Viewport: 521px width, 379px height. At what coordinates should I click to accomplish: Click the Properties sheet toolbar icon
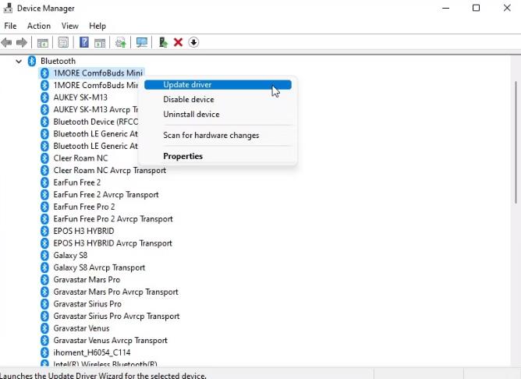pos(63,42)
